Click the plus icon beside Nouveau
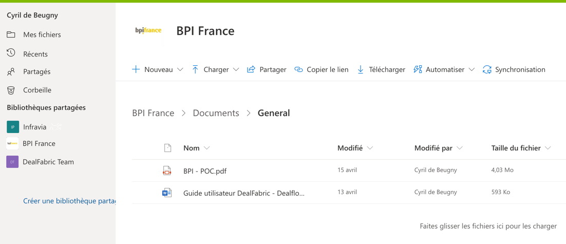Screen dimensions: 566x244 coord(136,69)
